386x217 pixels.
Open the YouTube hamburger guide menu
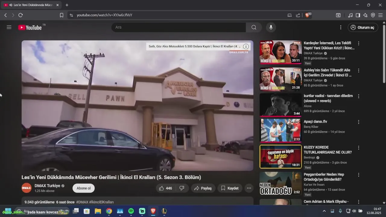[x=9, y=27]
